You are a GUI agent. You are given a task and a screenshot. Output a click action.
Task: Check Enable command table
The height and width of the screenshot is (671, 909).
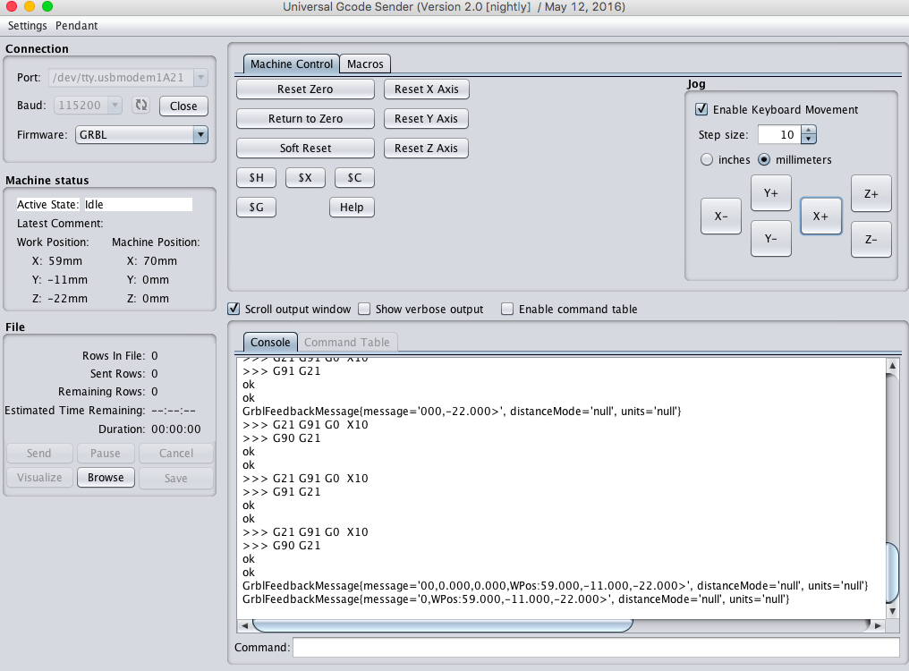pyautogui.click(x=507, y=310)
